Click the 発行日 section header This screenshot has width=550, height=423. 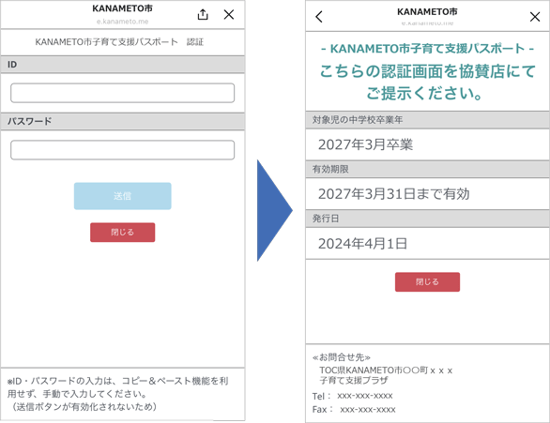(427, 219)
